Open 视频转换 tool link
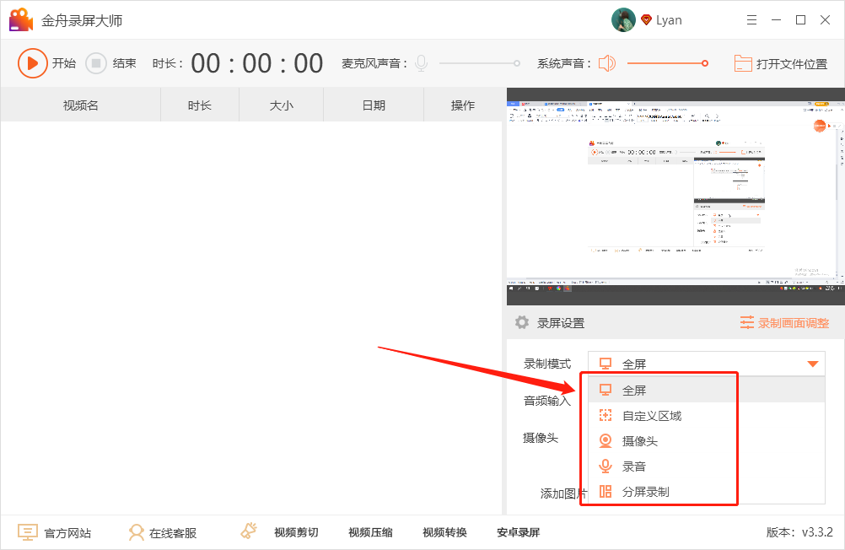The image size is (845, 550). [444, 533]
